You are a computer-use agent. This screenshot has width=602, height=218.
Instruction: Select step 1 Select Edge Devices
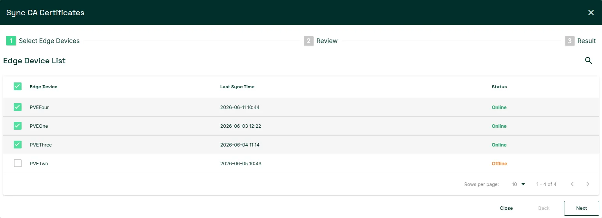43,41
